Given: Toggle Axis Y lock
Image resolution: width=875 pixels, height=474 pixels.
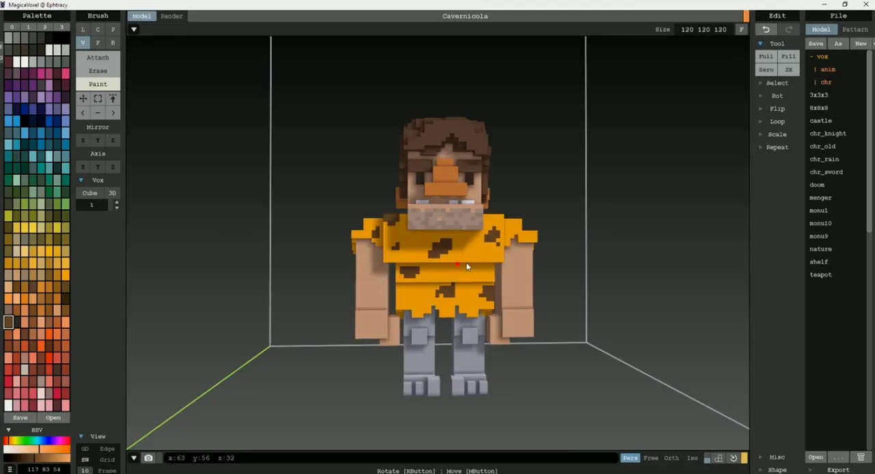Looking at the screenshot, I should pyautogui.click(x=98, y=167).
